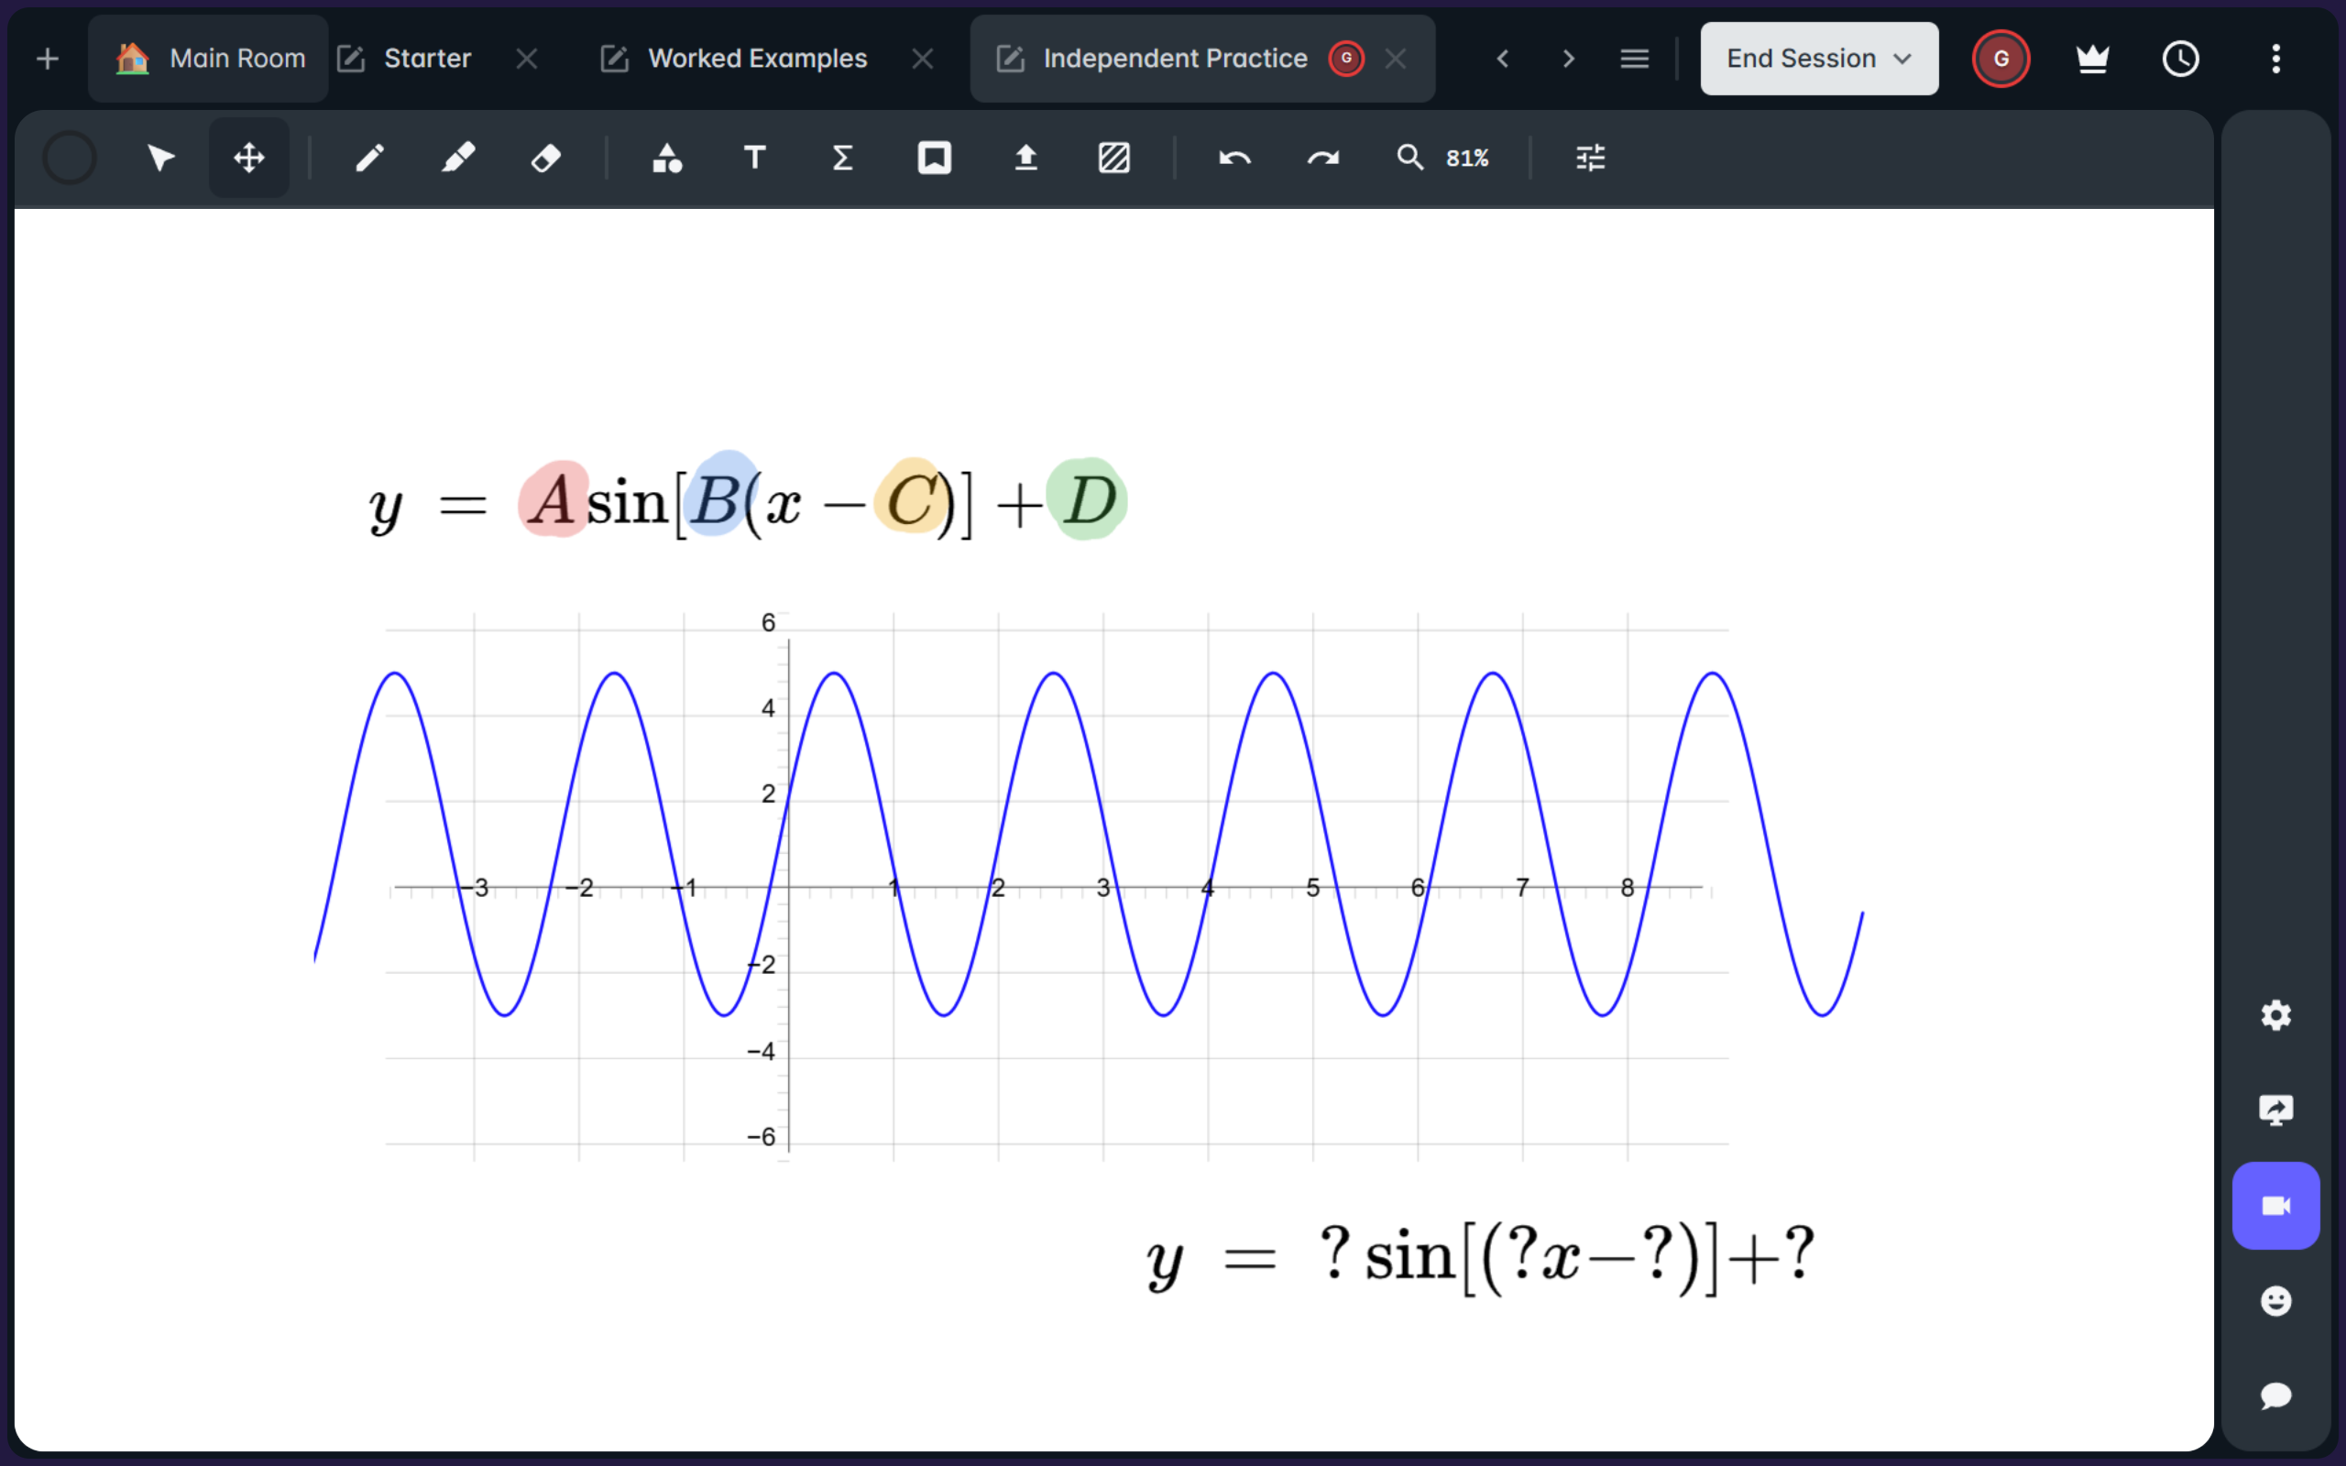Open the Shapes tool

(x=667, y=158)
